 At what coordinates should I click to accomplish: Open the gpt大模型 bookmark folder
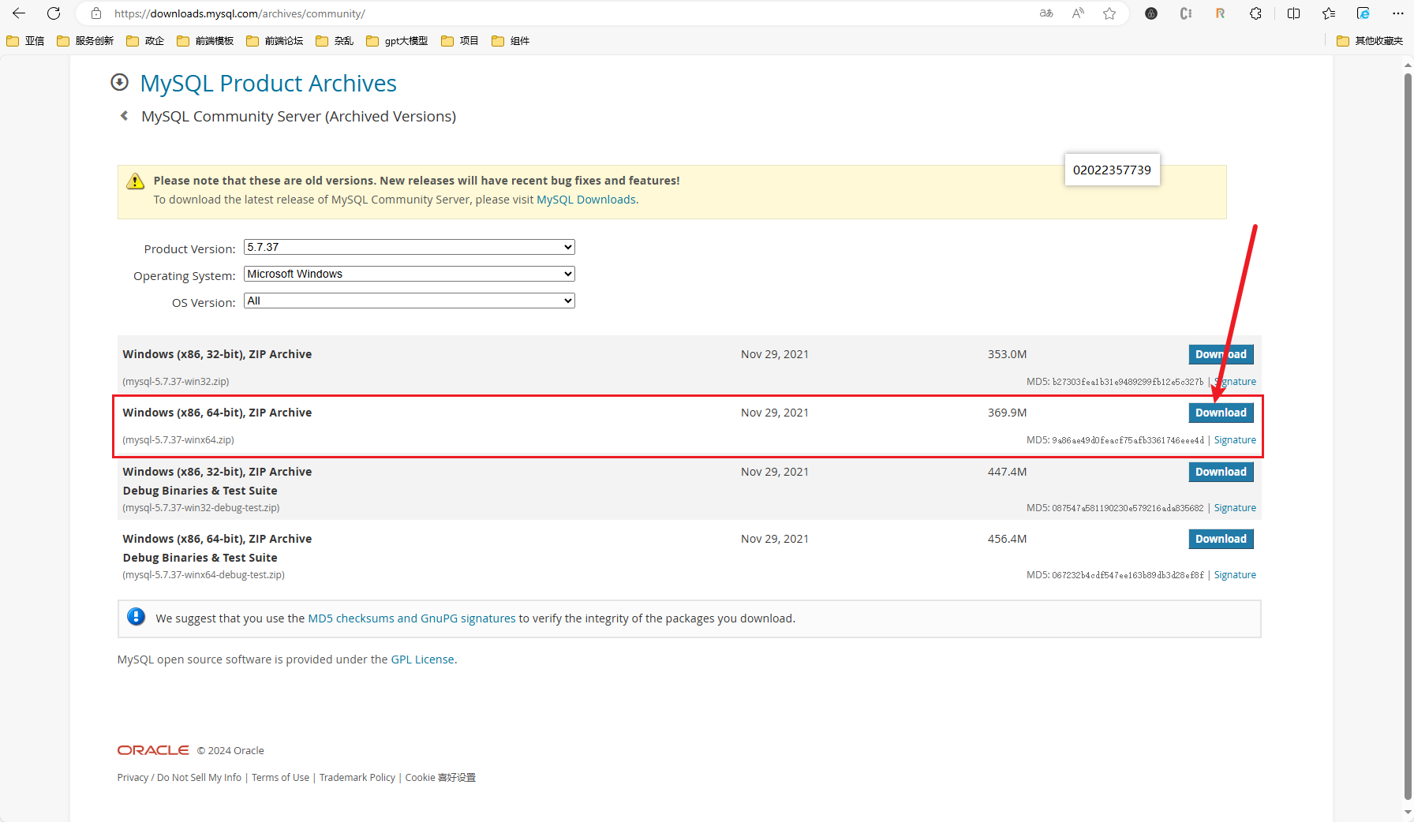tap(397, 41)
